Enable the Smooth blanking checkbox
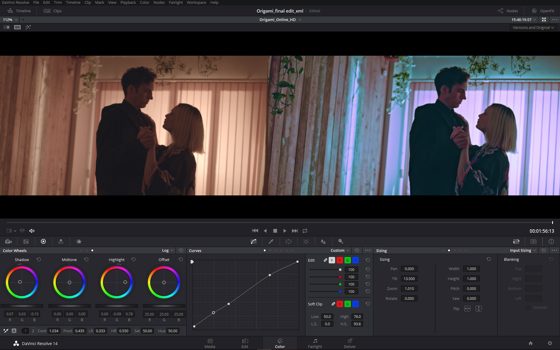The height and width of the screenshot is (350, 560). click(527, 308)
